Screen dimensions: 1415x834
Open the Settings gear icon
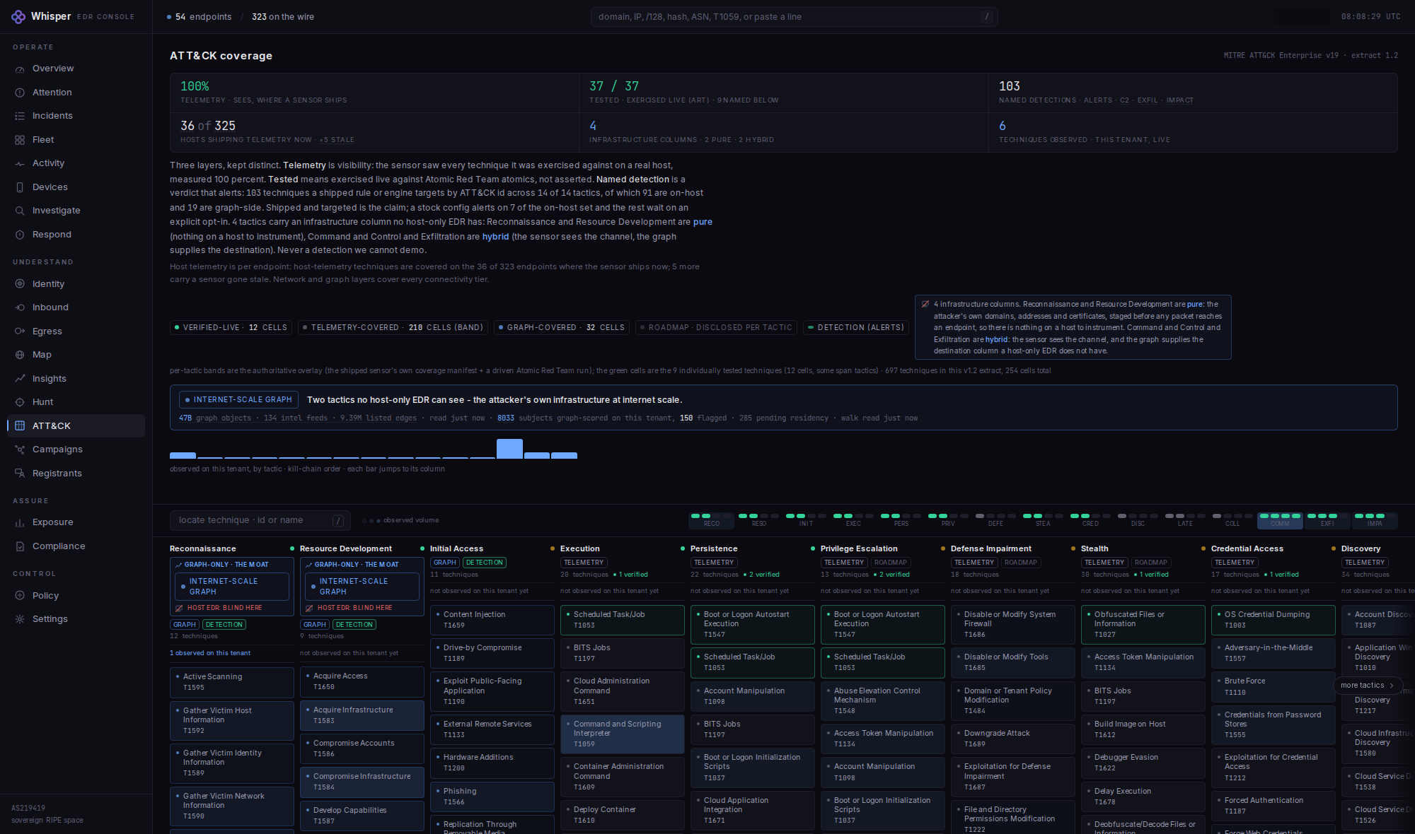click(20, 619)
